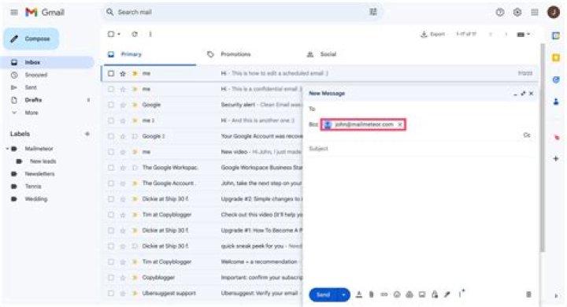Open search options filter icon
Viewport: 567px width, 307px height.
click(x=372, y=12)
